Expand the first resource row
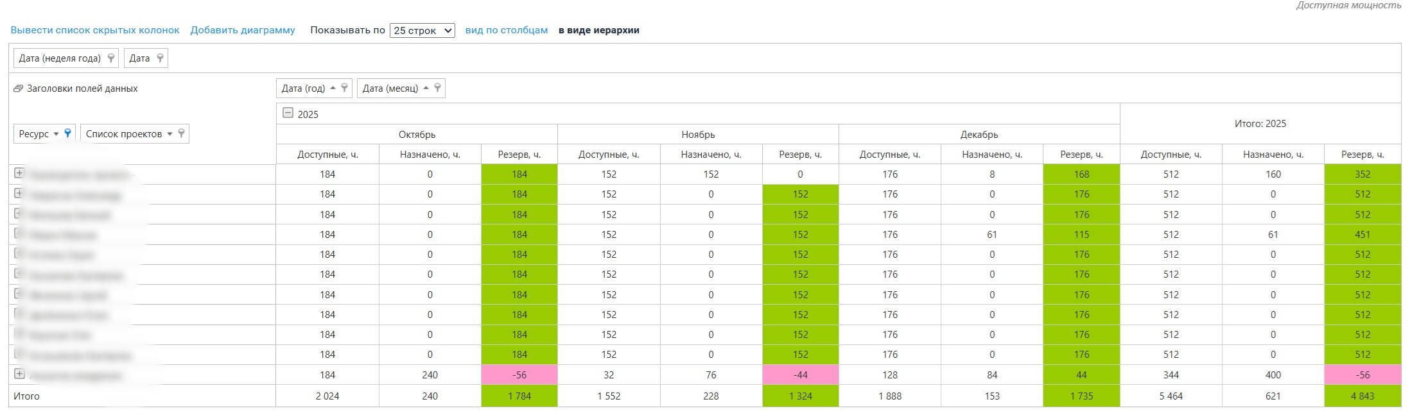 pos(19,173)
